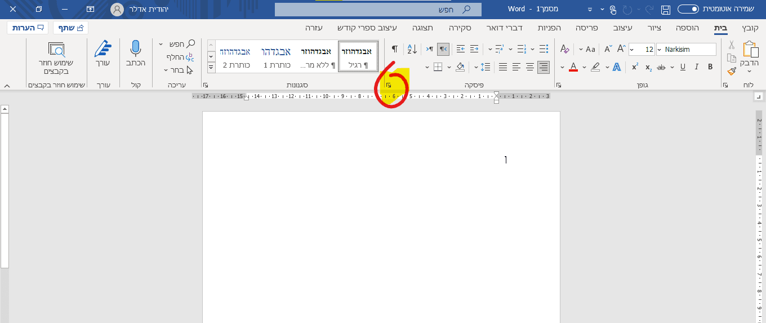Expand the styles gallery More arrow
Image resolution: width=766 pixels, height=323 pixels.
click(x=211, y=67)
